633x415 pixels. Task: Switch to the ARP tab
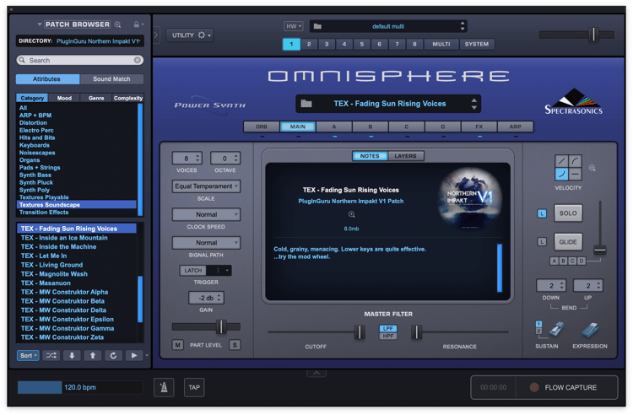coord(515,127)
